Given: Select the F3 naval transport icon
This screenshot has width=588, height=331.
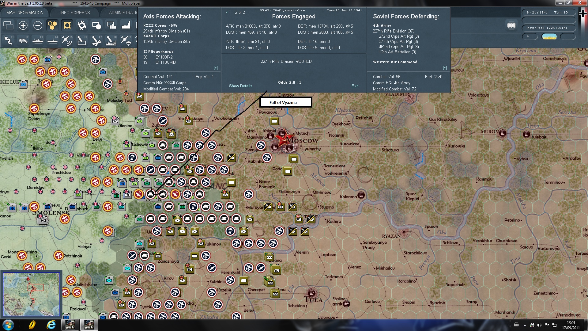Looking at the screenshot, I should tap(38, 40).
